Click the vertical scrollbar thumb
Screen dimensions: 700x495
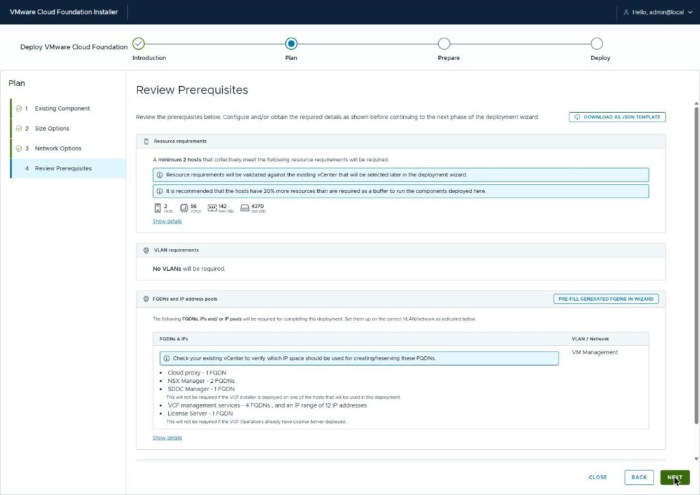click(x=696, y=265)
